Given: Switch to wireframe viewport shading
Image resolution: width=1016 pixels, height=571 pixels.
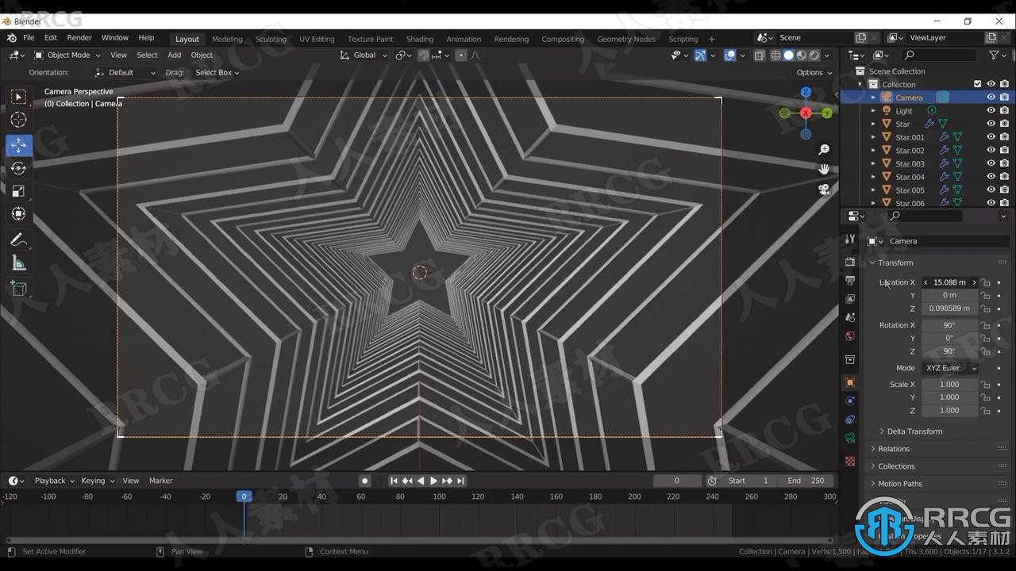Looking at the screenshot, I should tap(775, 56).
